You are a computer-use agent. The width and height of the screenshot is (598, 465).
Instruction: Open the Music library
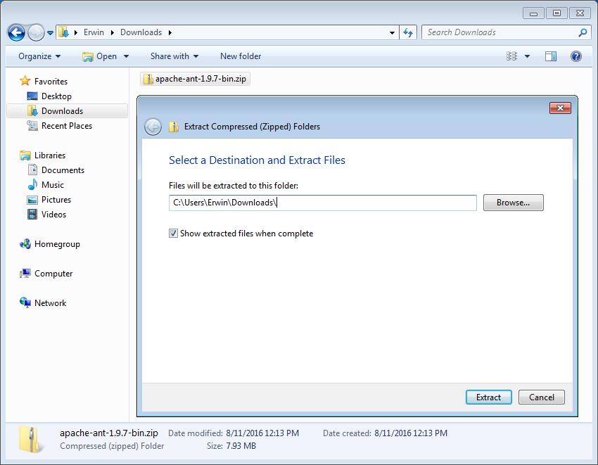coord(53,185)
